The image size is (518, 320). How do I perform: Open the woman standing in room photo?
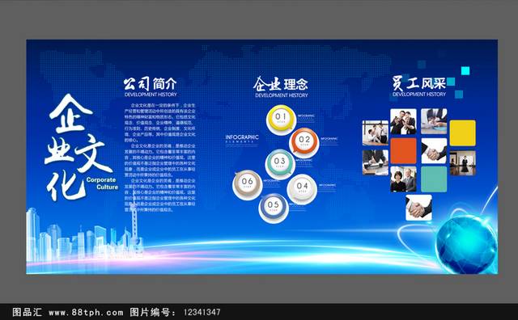[462, 163]
